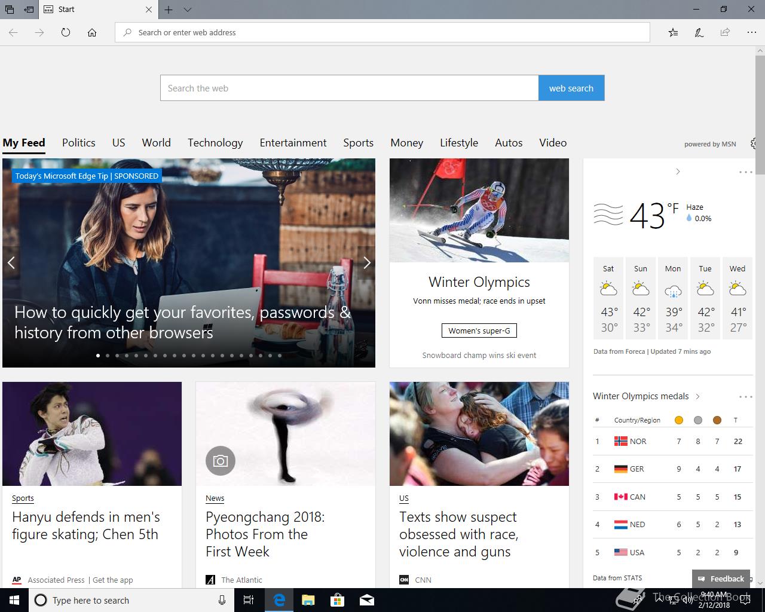
Task: Switch to the Video tab
Action: 553,142
